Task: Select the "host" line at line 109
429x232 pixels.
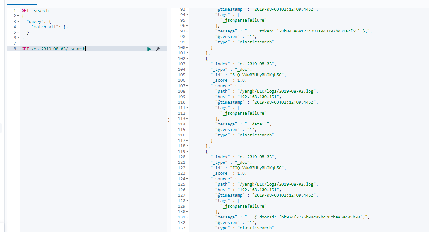Action: tap(248, 97)
